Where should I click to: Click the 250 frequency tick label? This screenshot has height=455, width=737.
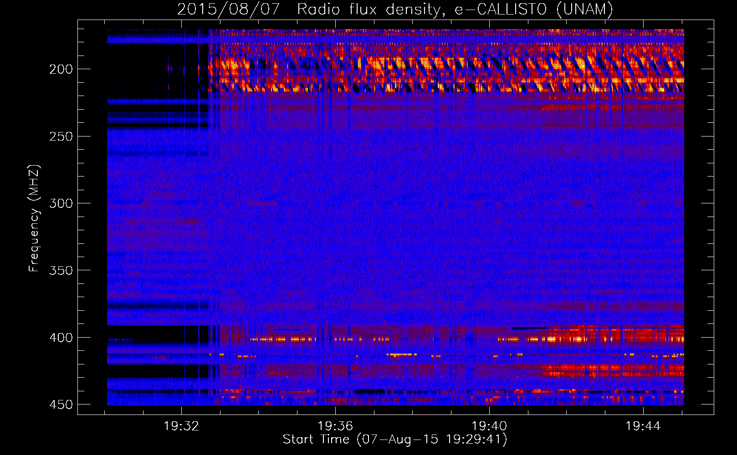[61, 136]
